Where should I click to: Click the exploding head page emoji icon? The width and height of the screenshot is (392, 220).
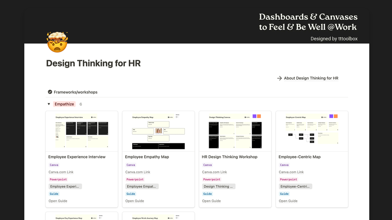(x=57, y=42)
